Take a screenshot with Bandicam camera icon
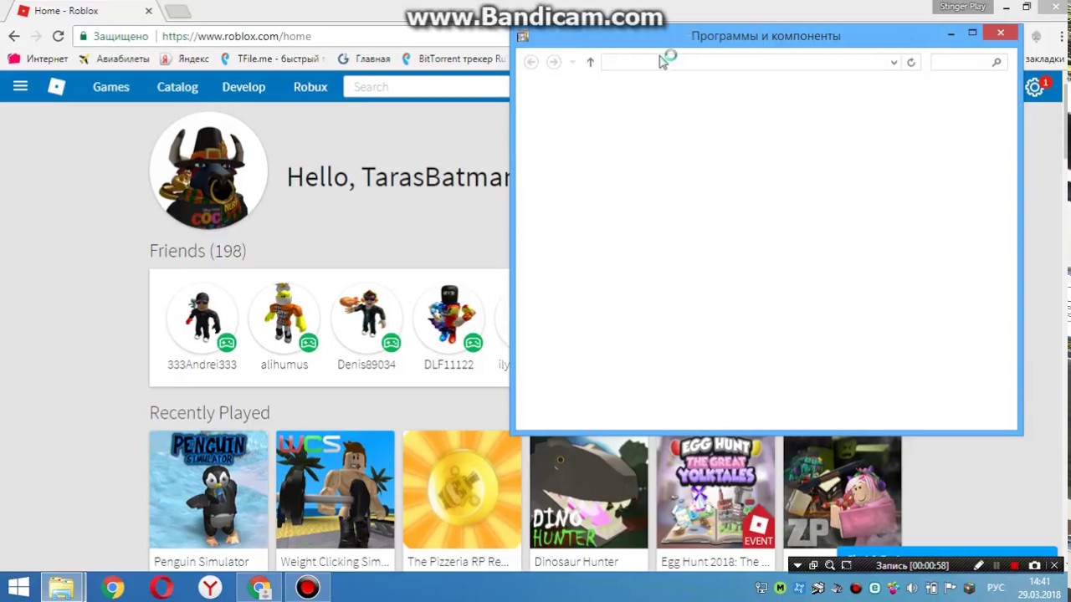The image size is (1071, 602). pyautogui.click(x=1034, y=565)
